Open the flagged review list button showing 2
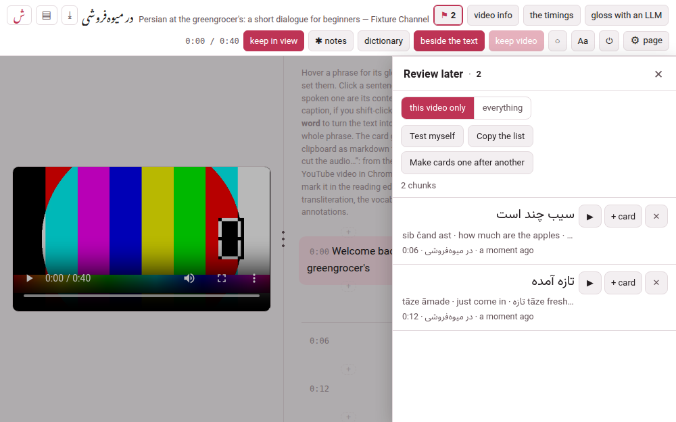Image resolution: width=676 pixels, height=422 pixels. pos(448,16)
